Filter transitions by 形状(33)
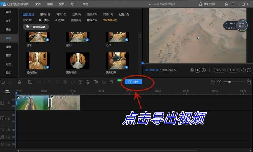253x152 pixels. [27, 20]
